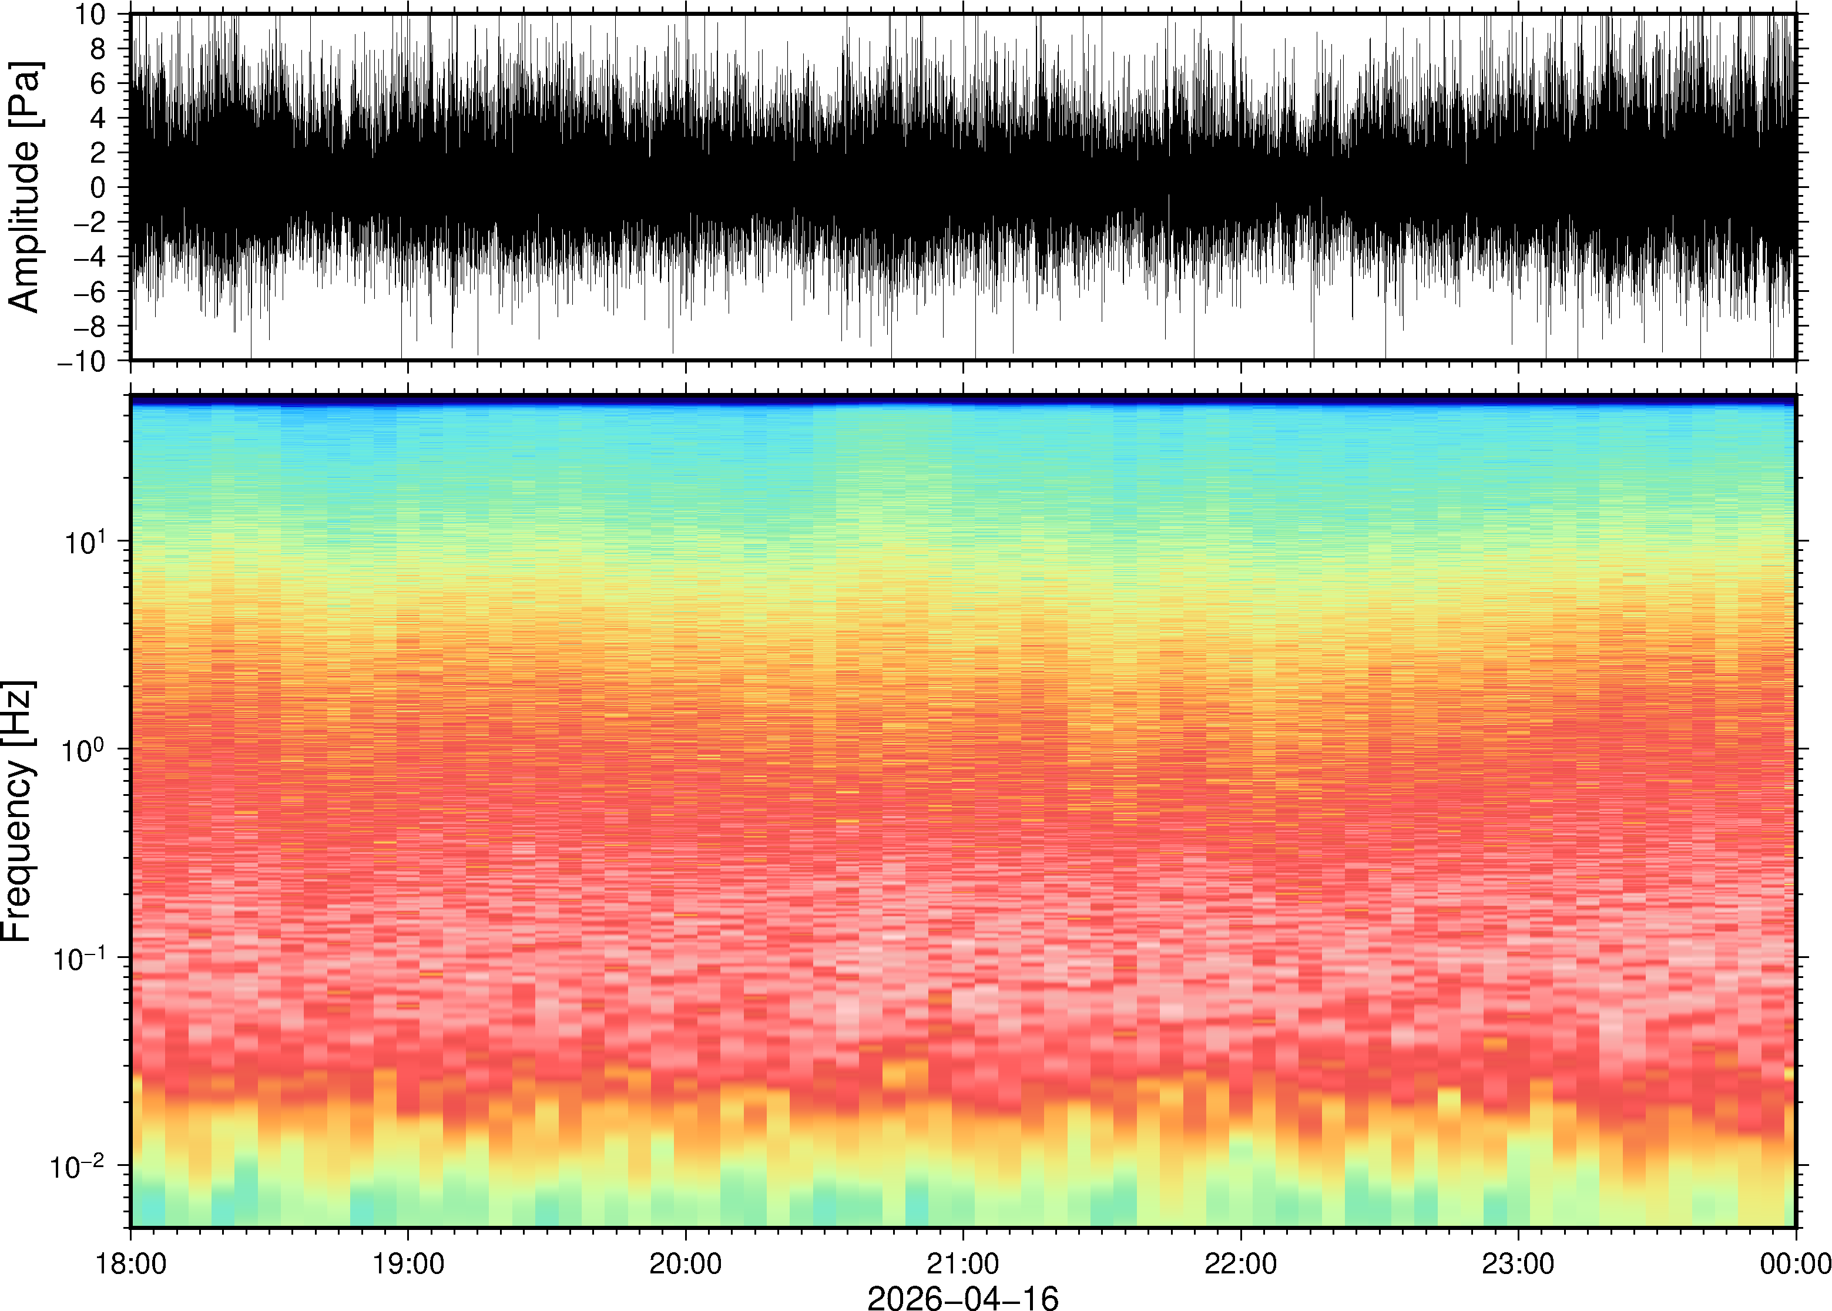Click the 23:00 time axis label
This screenshot has height=1311, width=1832.
(1518, 1263)
